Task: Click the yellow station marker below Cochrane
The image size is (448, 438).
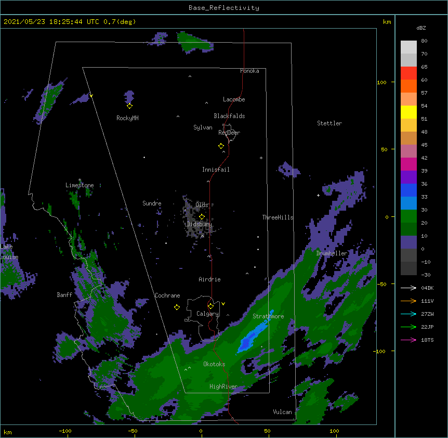Action: 177,307
